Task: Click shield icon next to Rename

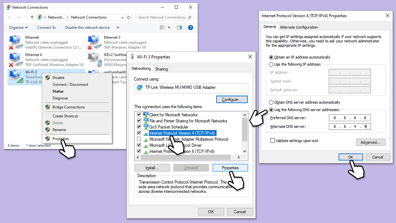Action: (48, 130)
